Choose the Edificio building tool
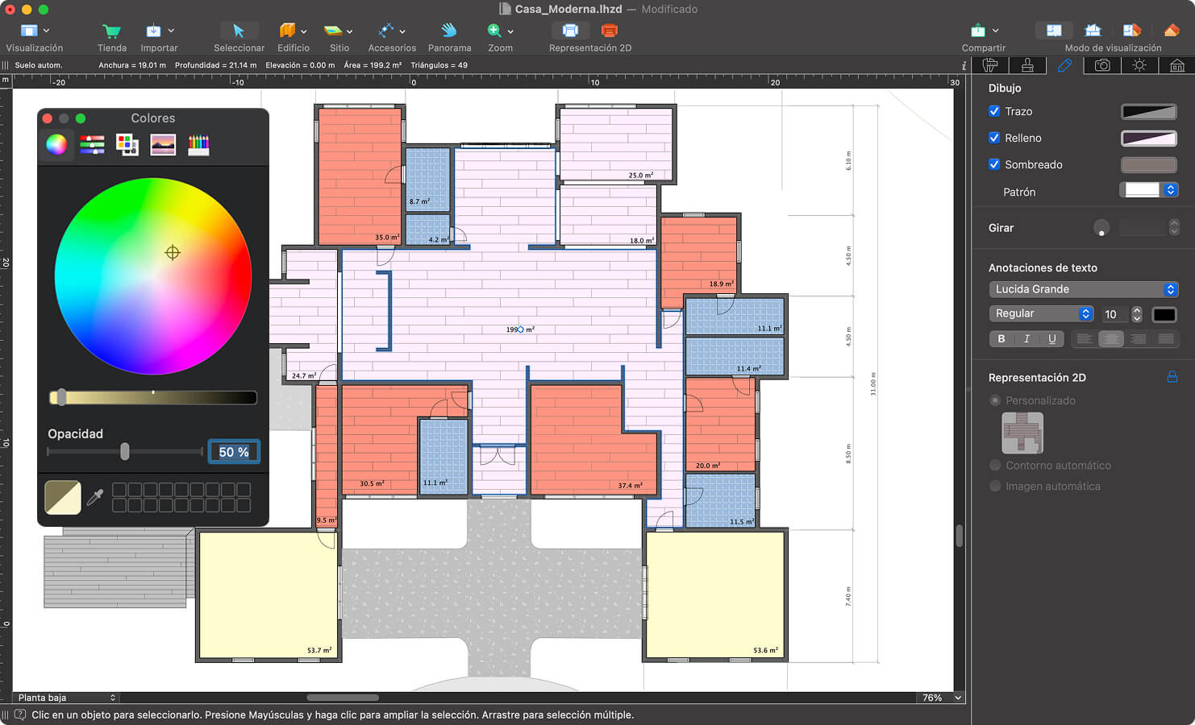This screenshot has height=725, width=1195. pyautogui.click(x=287, y=31)
